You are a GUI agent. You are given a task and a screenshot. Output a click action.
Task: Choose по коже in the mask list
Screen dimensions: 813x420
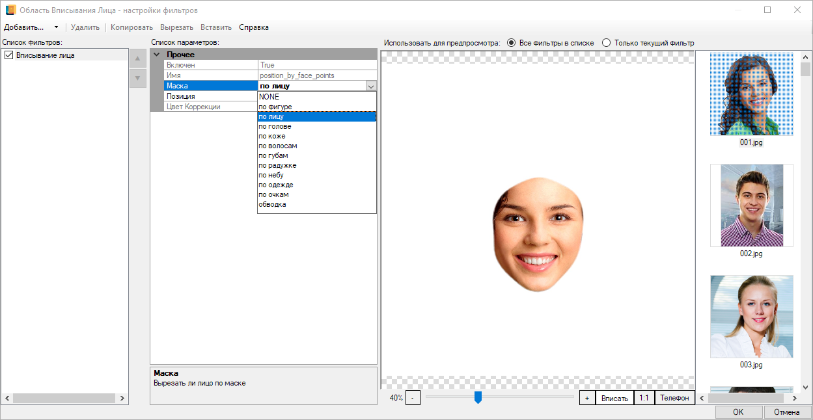[x=317, y=136]
